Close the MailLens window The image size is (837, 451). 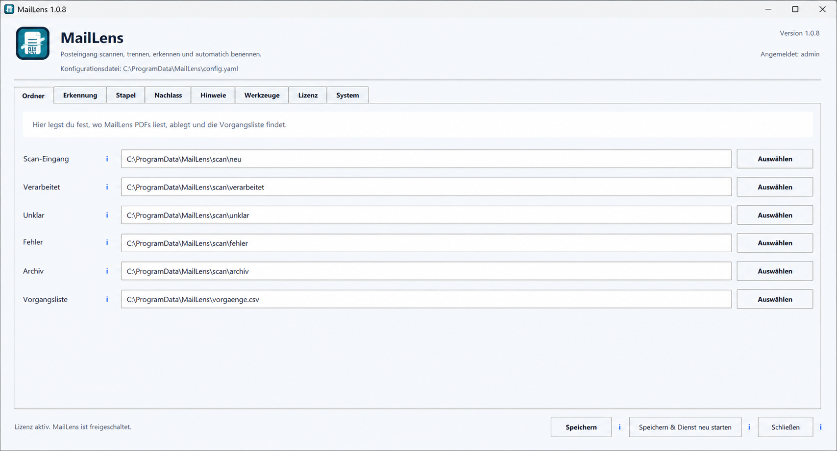click(x=823, y=9)
